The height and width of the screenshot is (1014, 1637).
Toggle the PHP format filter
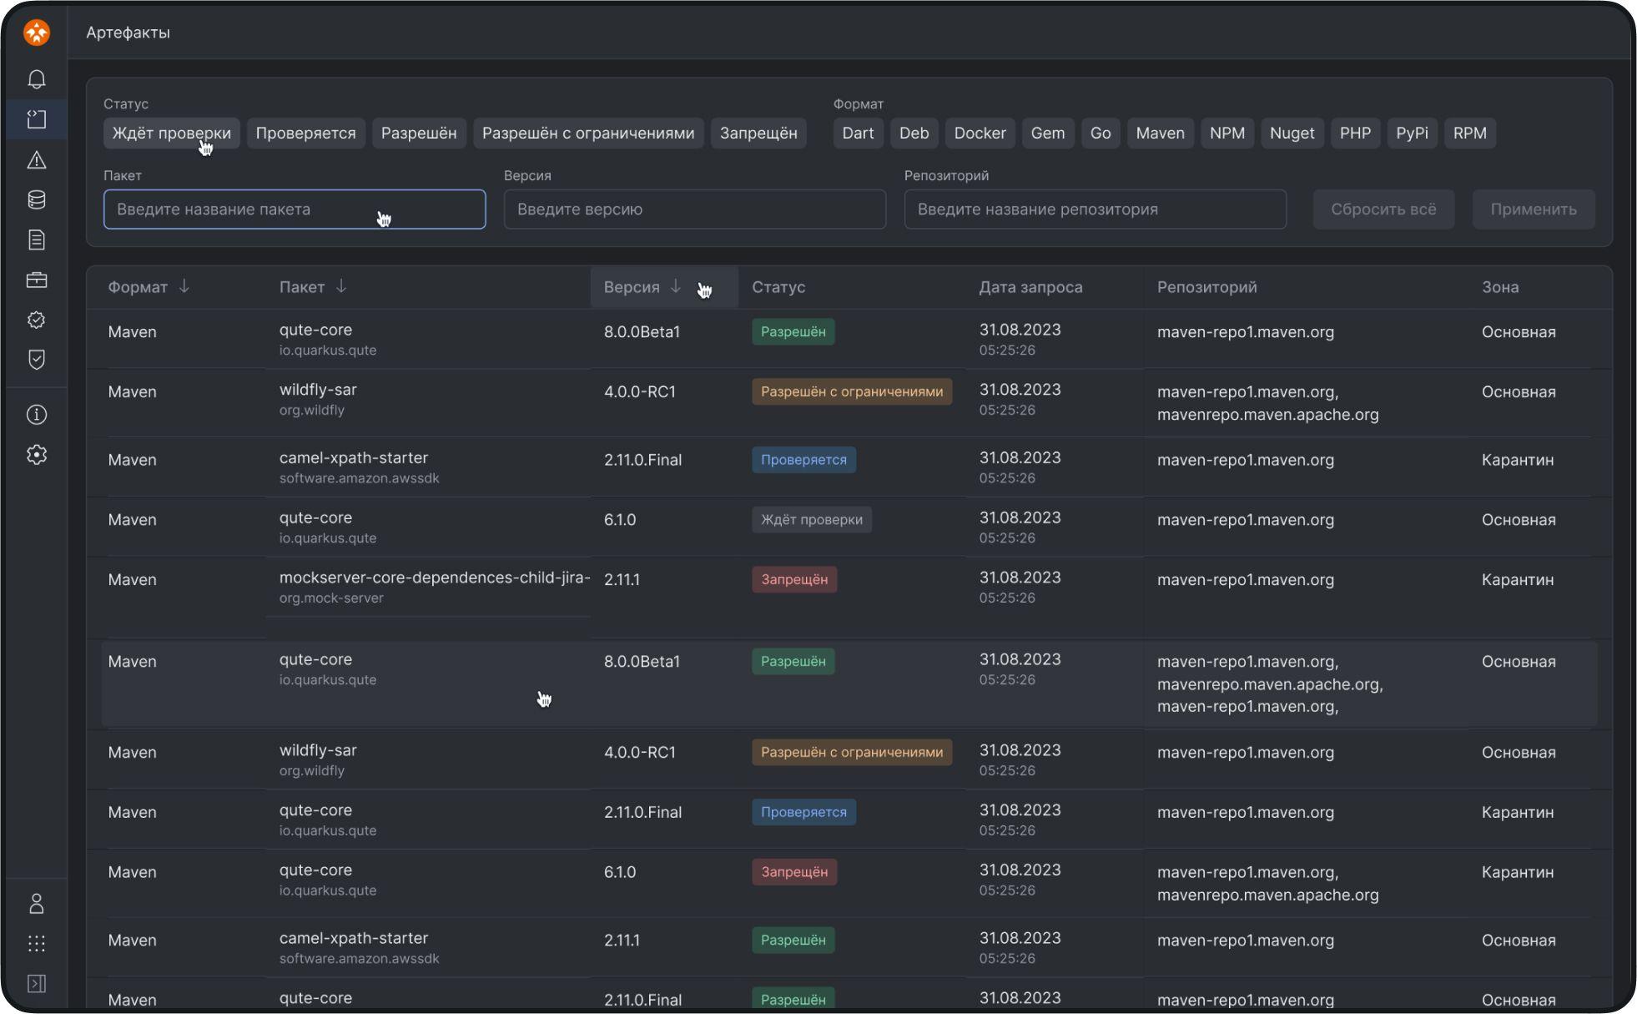point(1355,134)
